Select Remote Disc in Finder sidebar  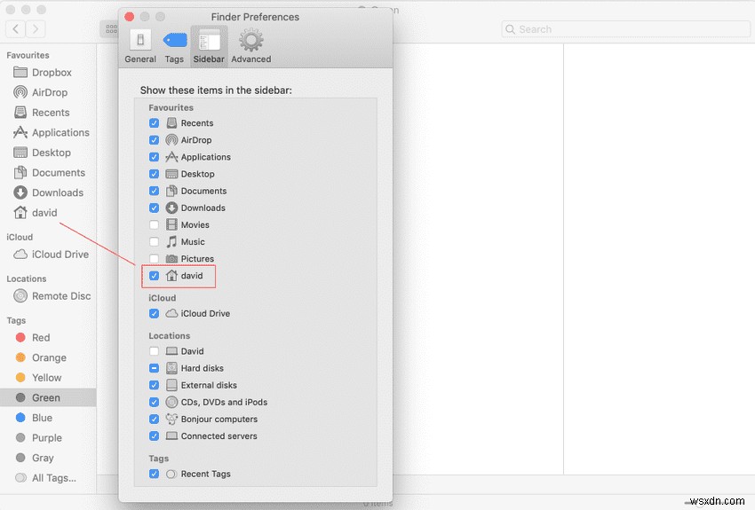[48, 296]
